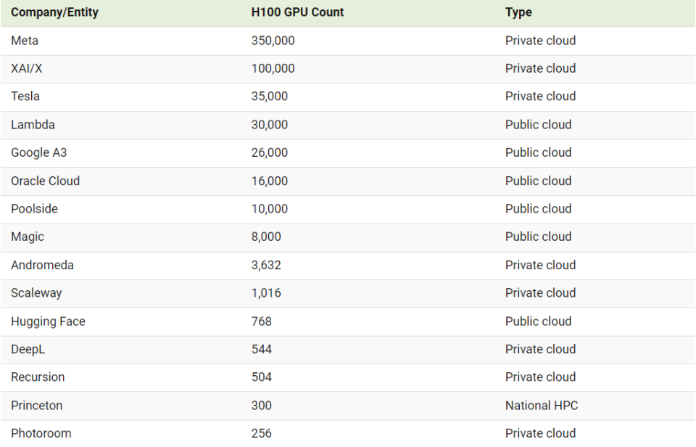The height and width of the screenshot is (447, 696).
Task: Select the Magic row entry
Action: (x=28, y=237)
